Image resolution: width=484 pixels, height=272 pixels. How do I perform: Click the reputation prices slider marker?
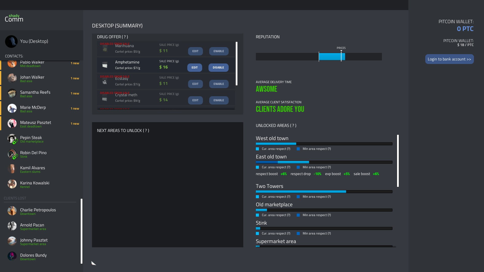341,56
